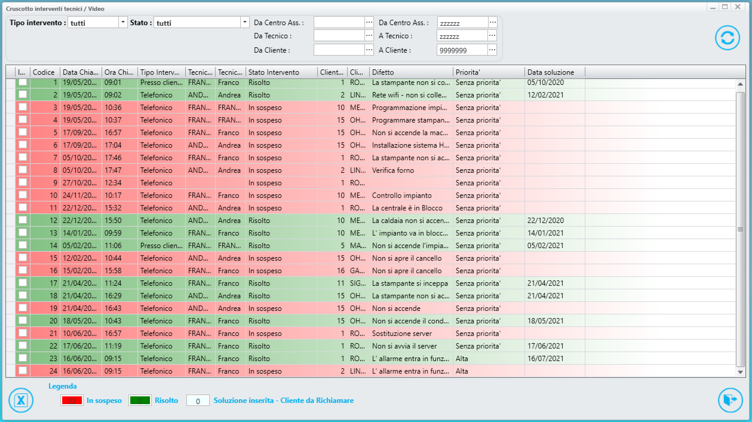Click 'Non si accende' defect in row 19
The image size is (752, 422).
click(x=411, y=308)
